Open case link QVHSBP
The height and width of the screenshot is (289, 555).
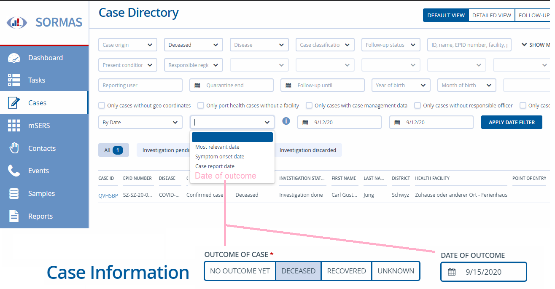tap(108, 195)
